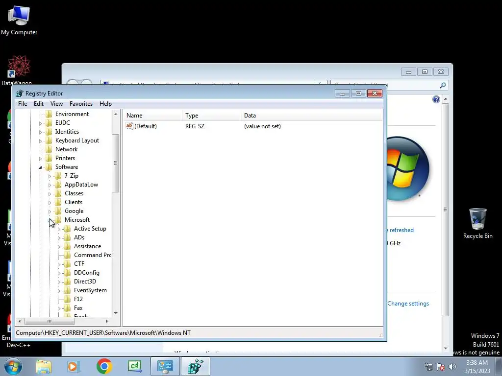Screen dimensions: 502x376
Task: Open the View menu
Action: 56,104
